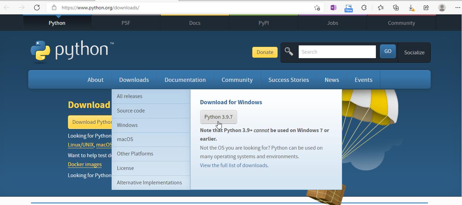This screenshot has width=462, height=205.
Task: Expand the Documentation navigation menu
Action: 185,80
